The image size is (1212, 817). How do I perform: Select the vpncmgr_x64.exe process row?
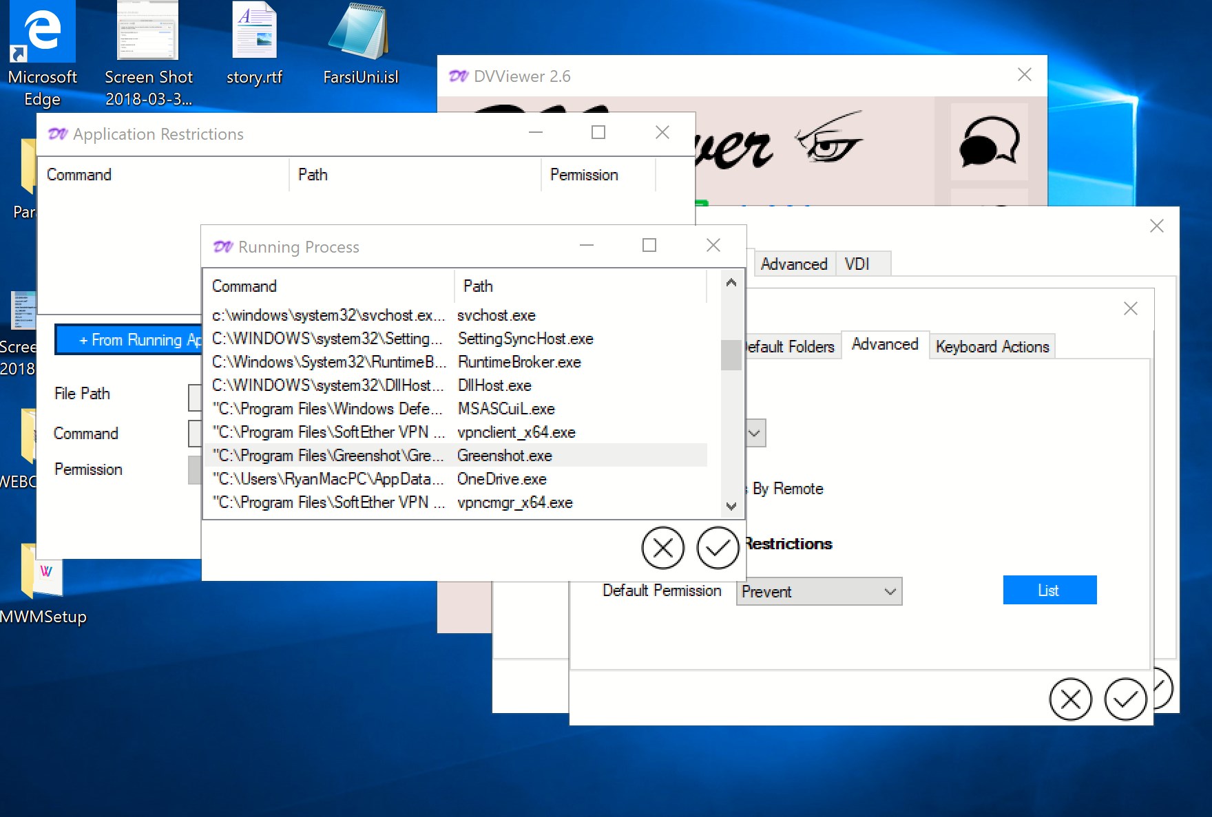pos(456,502)
